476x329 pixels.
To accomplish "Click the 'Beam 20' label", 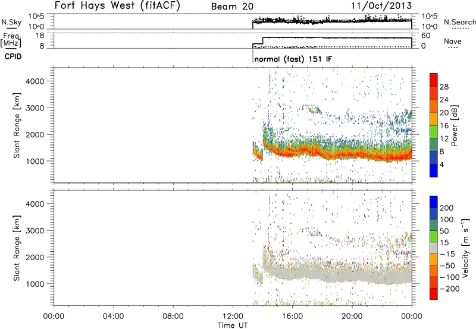I will (232, 7).
